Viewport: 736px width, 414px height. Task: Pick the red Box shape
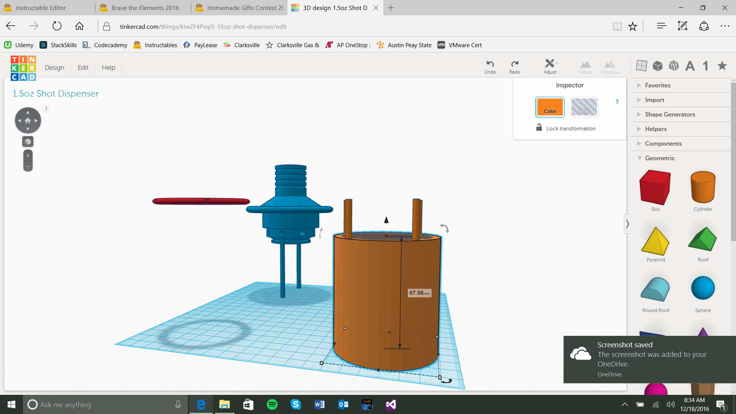click(x=655, y=188)
